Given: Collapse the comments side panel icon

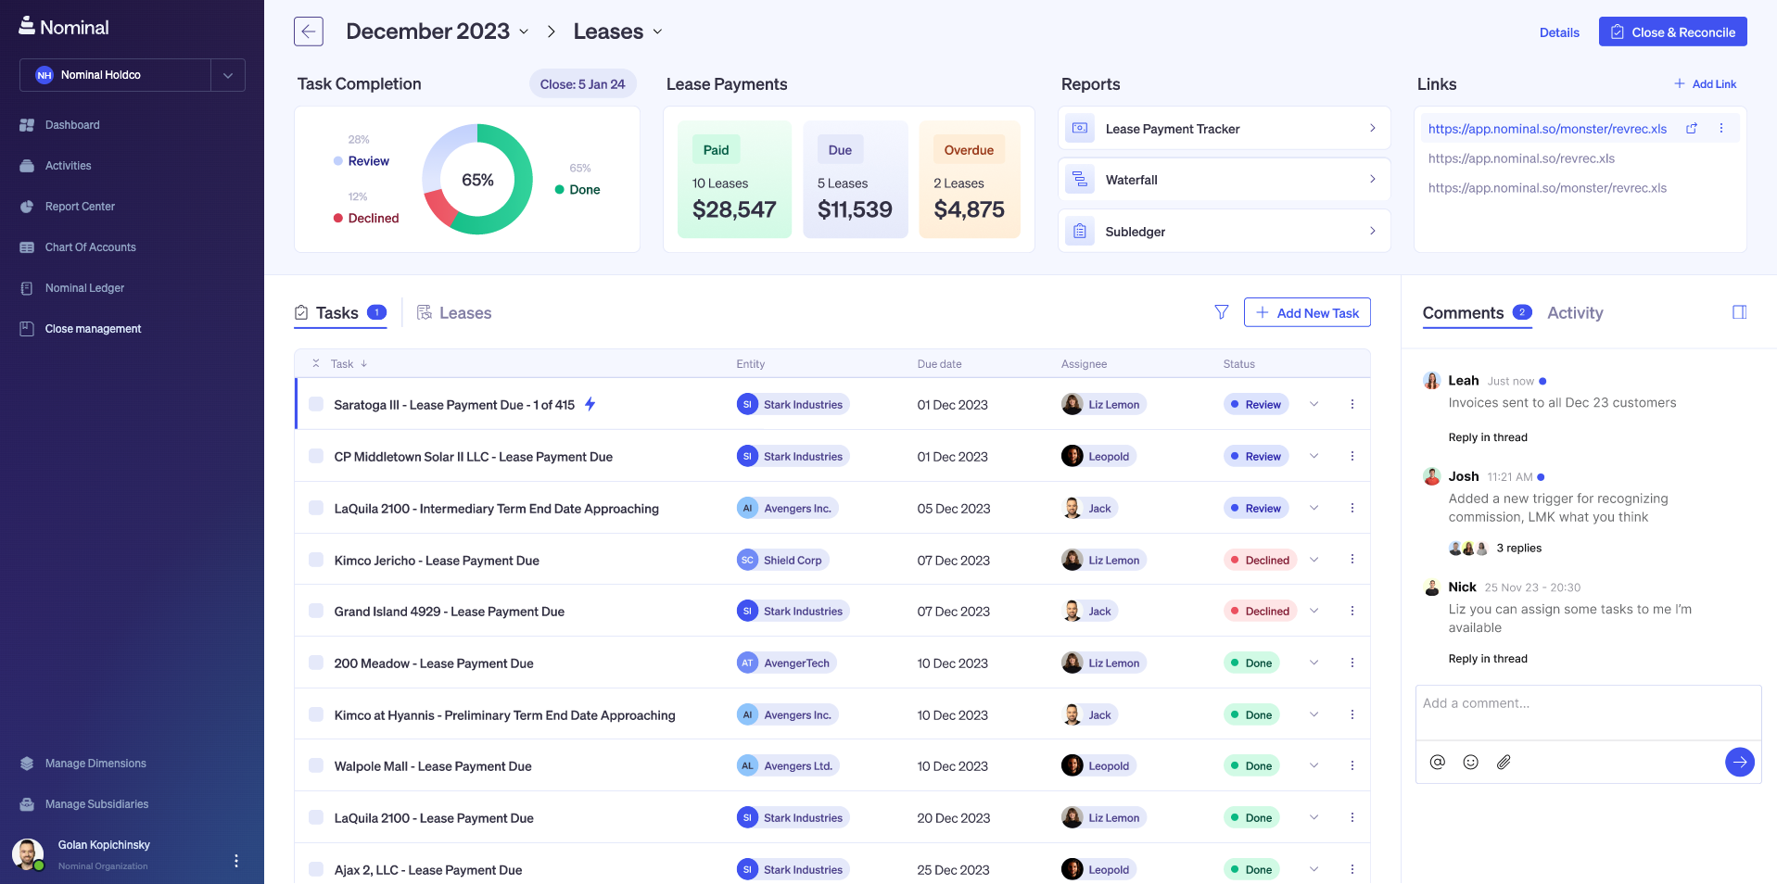Looking at the screenshot, I should click(x=1739, y=312).
